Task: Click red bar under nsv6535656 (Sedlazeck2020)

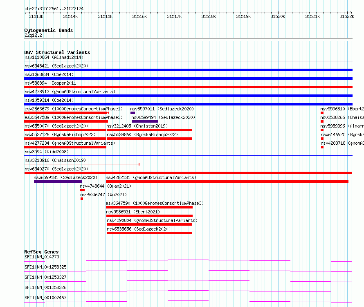Action: 150,233
